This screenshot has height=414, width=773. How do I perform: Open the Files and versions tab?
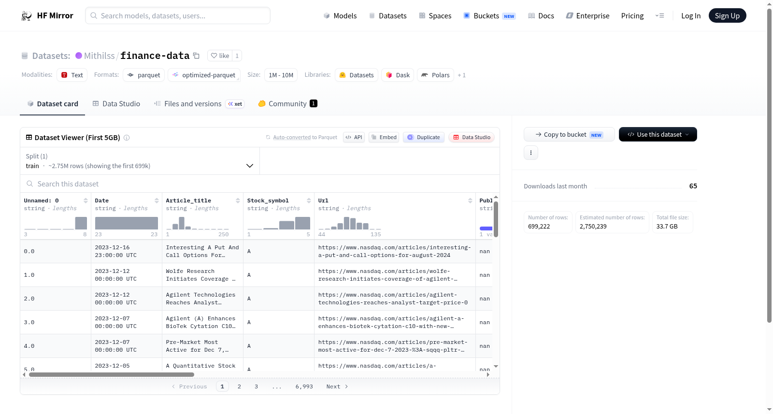[199, 103]
